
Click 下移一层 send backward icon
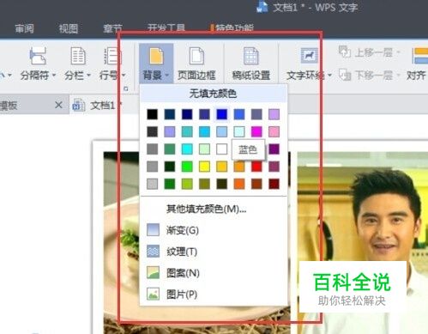coord(345,75)
